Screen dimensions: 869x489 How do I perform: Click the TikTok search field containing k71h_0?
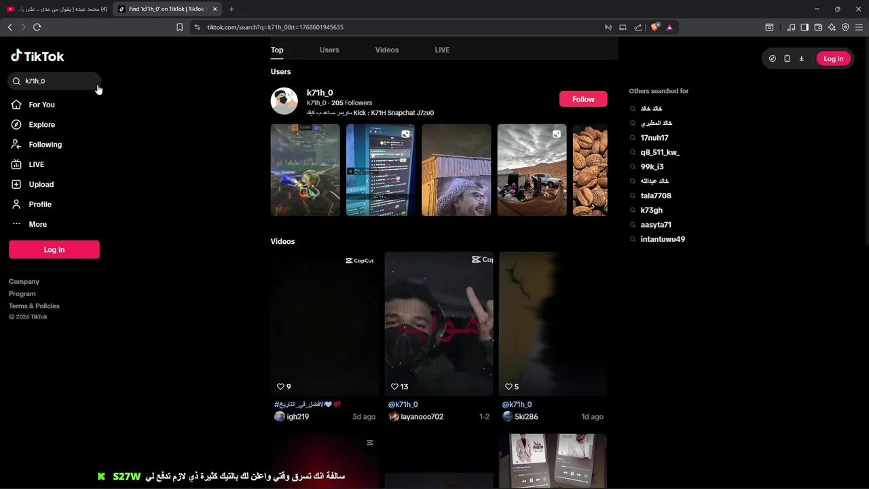coord(54,81)
